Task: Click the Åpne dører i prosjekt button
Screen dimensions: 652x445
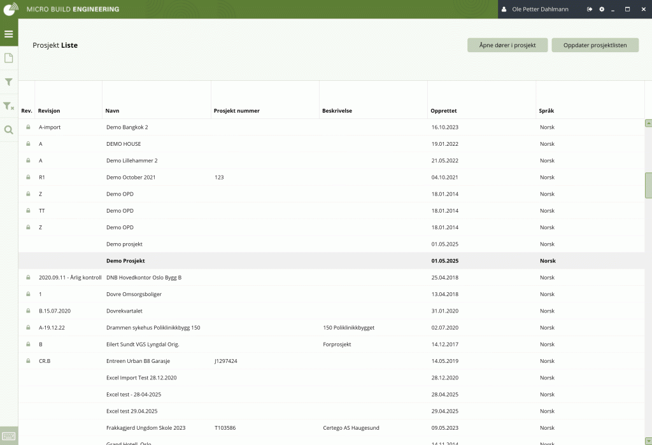Action: (x=507, y=45)
